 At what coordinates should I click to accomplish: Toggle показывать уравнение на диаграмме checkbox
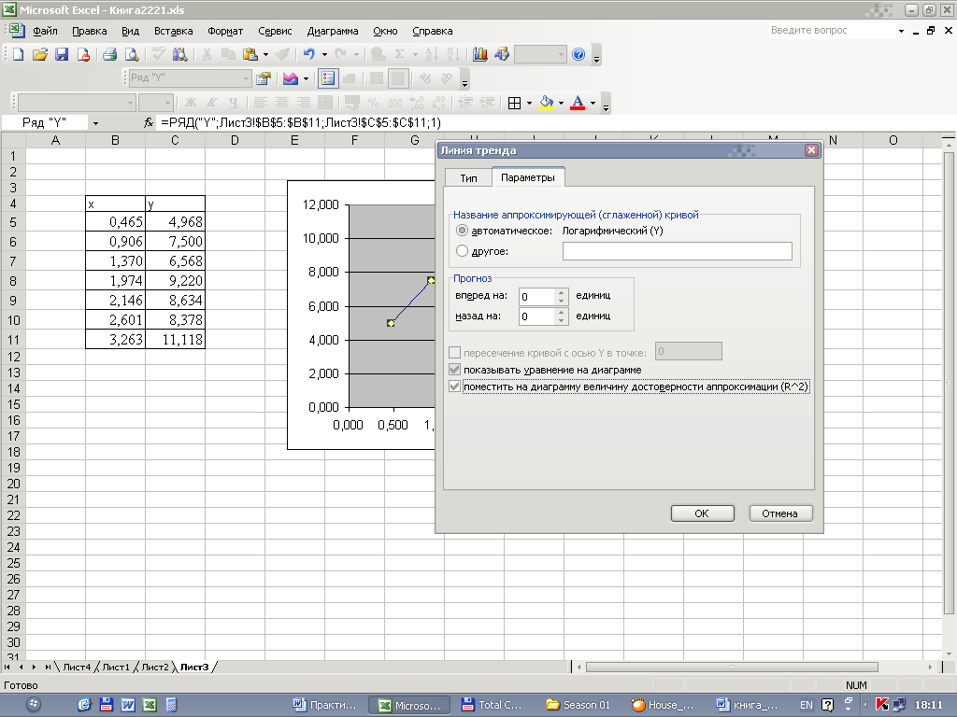coord(454,370)
